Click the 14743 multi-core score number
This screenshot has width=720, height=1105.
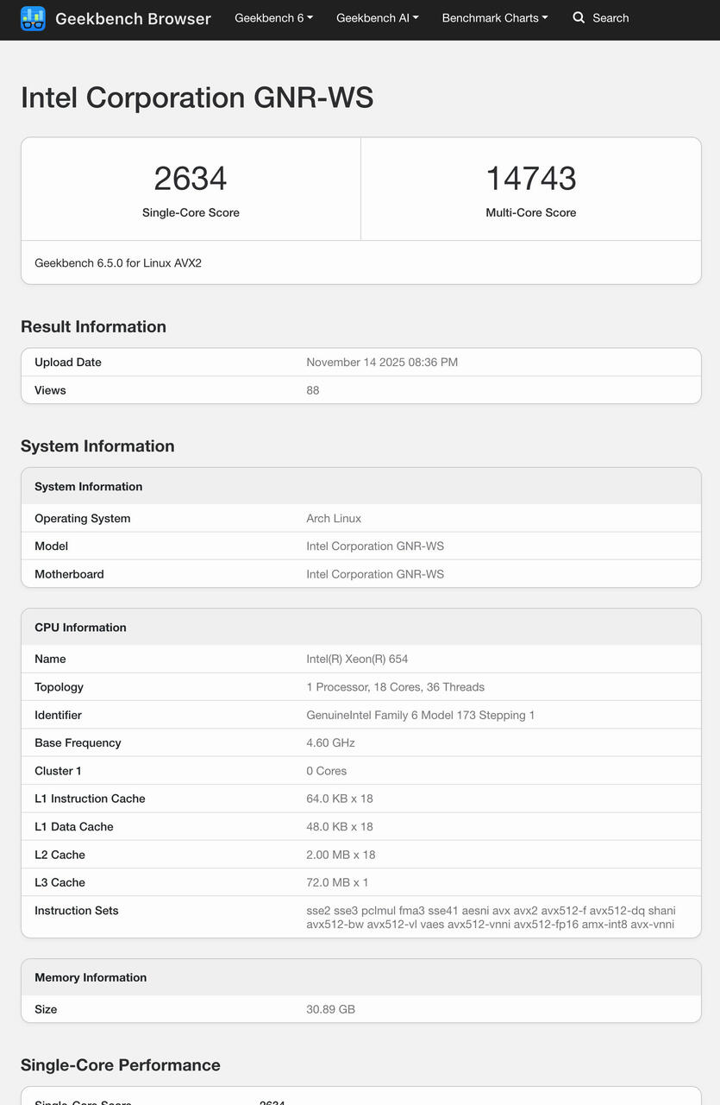tap(530, 179)
